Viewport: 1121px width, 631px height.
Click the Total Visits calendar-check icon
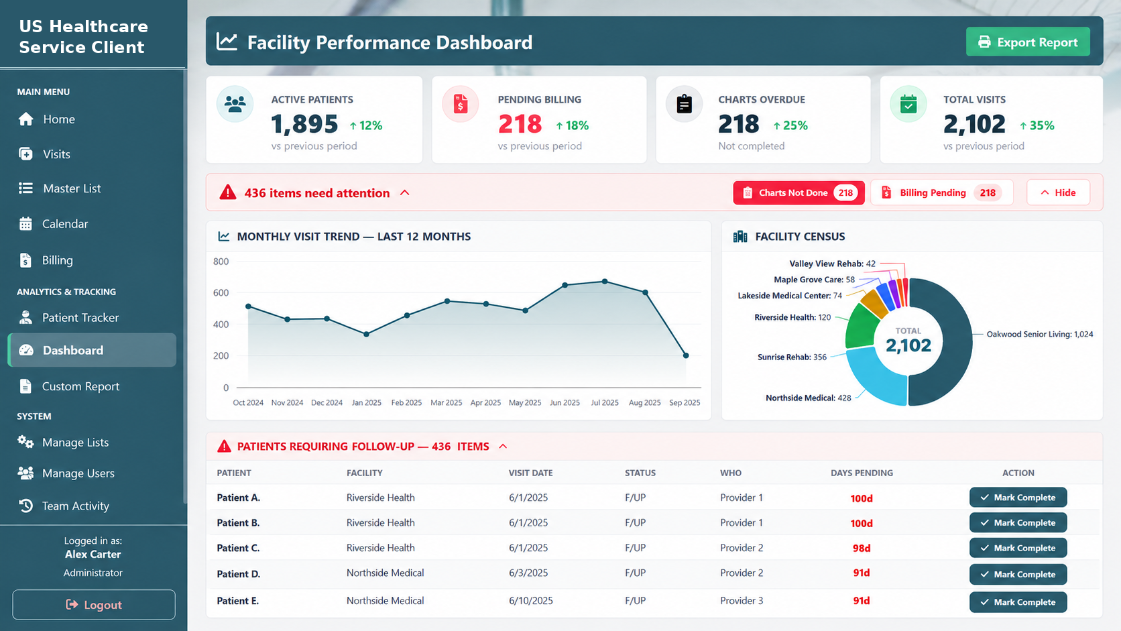coord(908,104)
